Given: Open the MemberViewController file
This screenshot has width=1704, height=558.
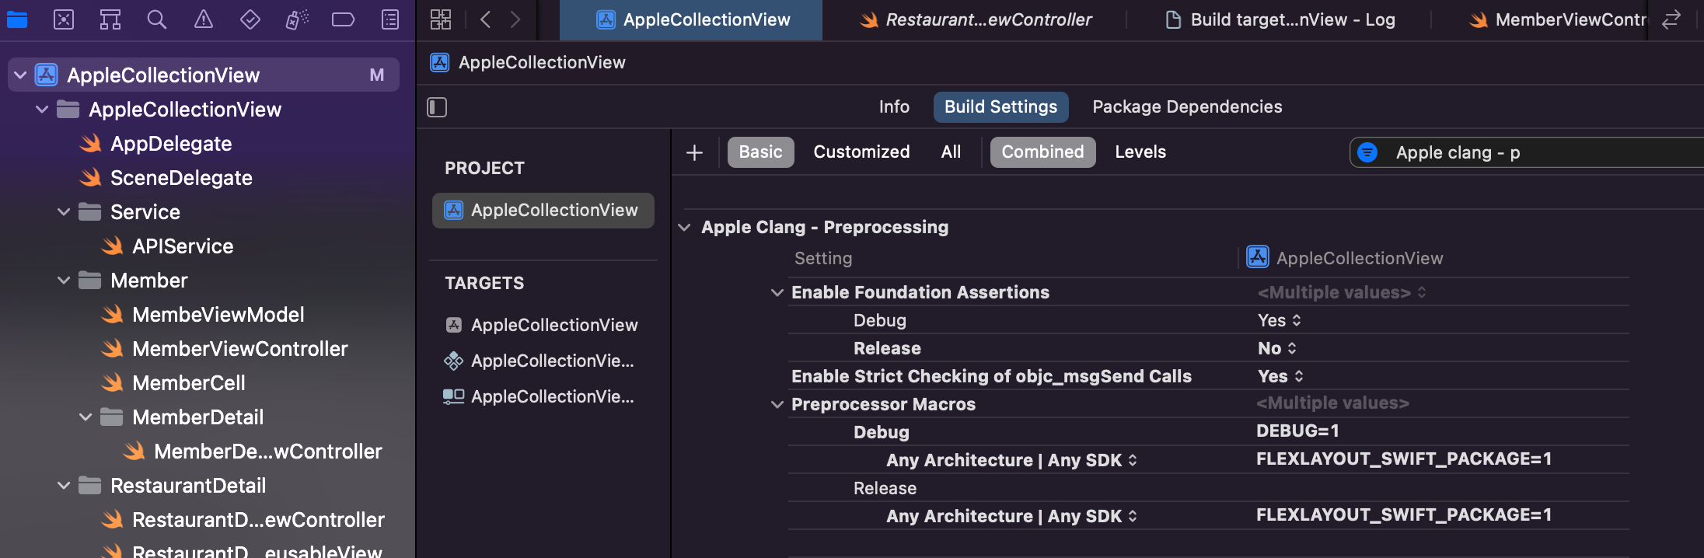Looking at the screenshot, I should point(239,349).
